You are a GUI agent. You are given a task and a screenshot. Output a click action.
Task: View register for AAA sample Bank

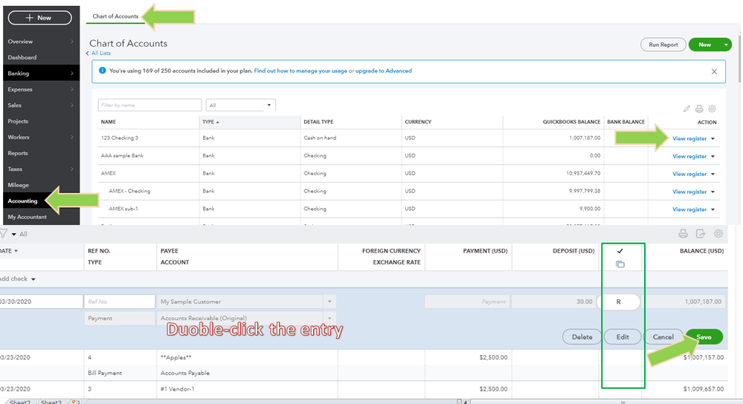point(689,156)
